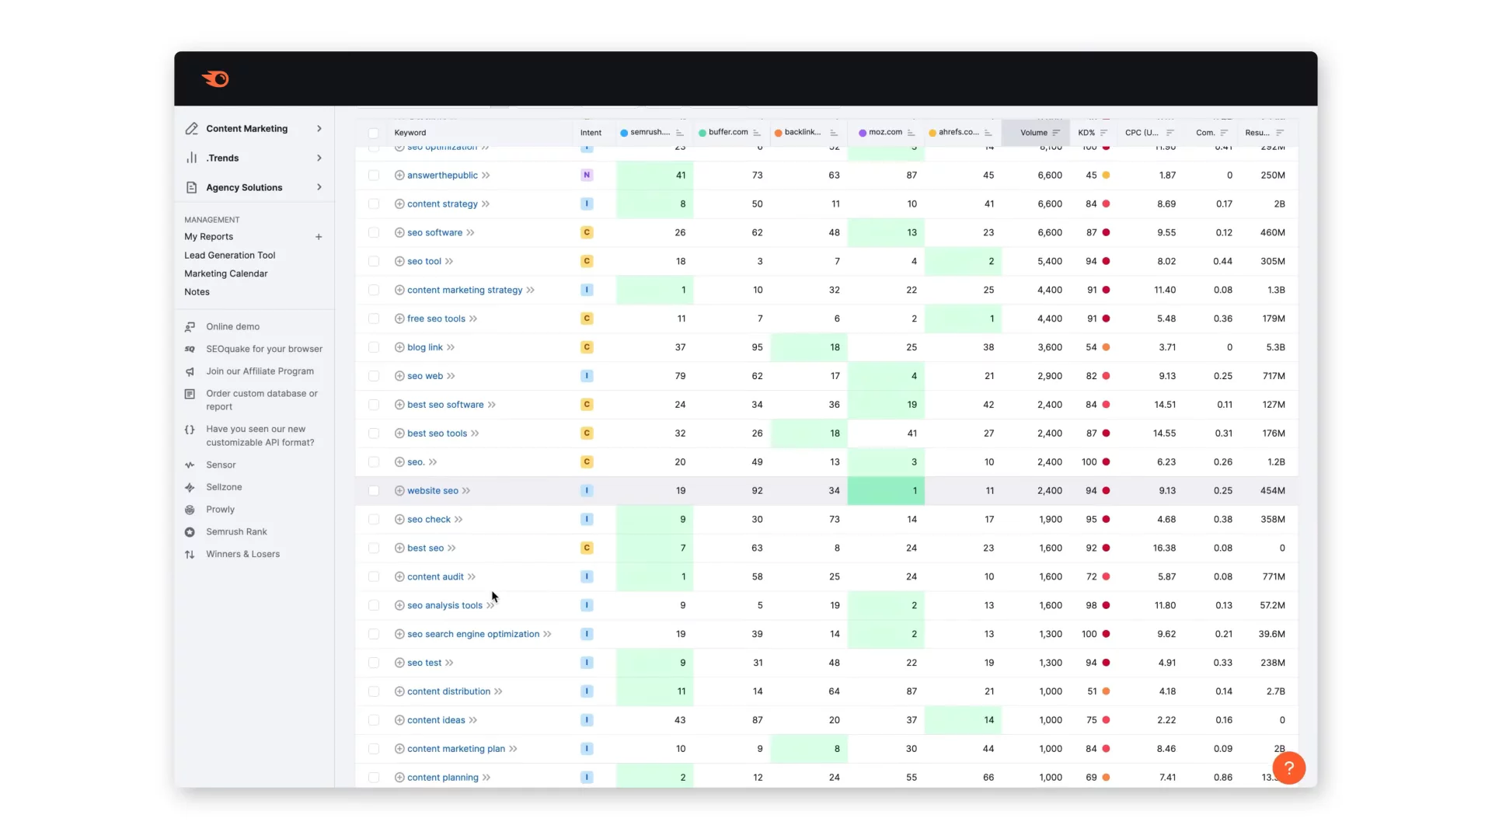The image size is (1492, 839).
Task: Open the 'seo analysis tools' keyword link
Action: [444, 605]
